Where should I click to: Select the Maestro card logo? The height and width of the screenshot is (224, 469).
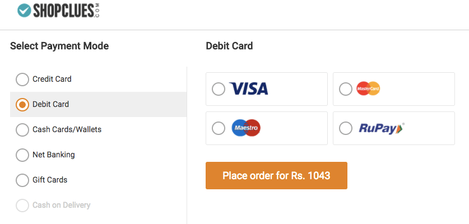(246, 128)
